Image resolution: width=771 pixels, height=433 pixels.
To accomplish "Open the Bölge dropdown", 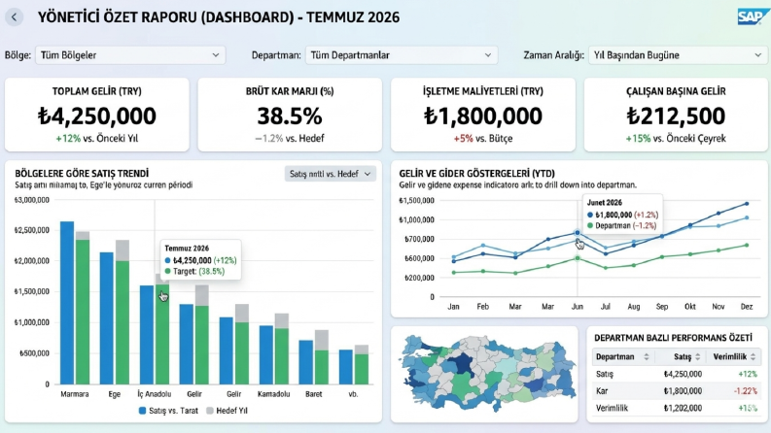I will coord(130,55).
